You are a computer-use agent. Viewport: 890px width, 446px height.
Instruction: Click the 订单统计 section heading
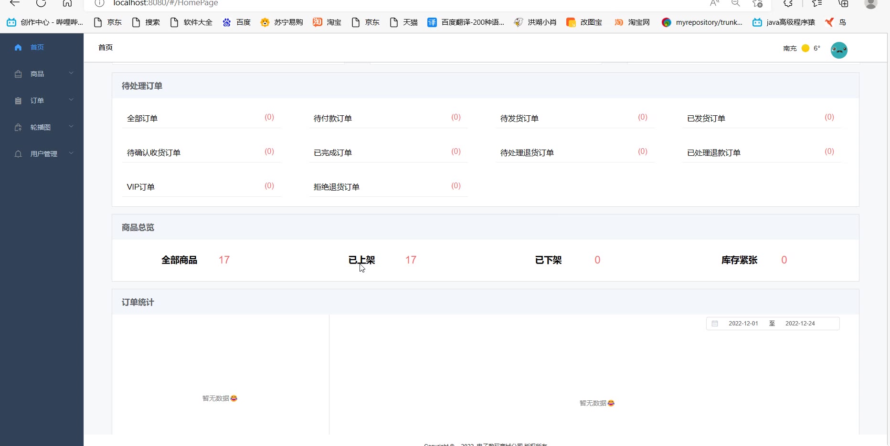pos(138,303)
